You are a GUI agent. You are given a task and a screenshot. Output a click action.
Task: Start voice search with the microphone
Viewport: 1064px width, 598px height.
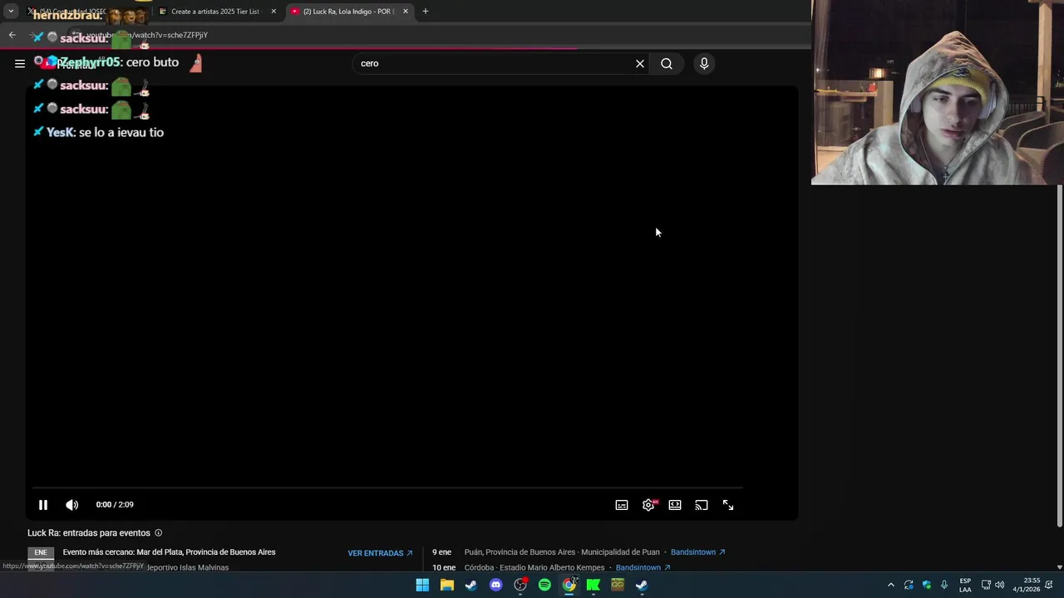point(704,63)
